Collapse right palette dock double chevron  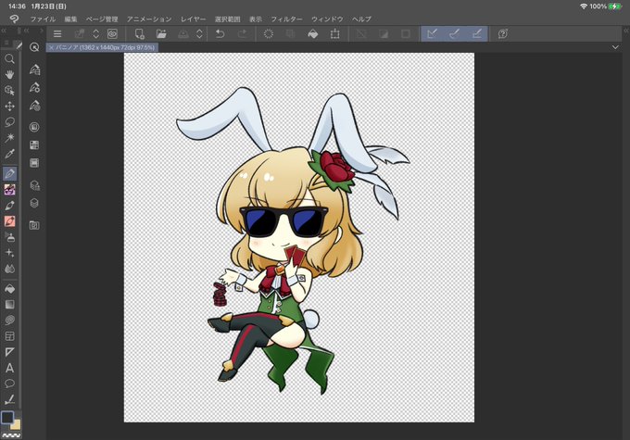(x=626, y=31)
